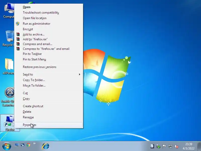
Task: Select the Encrypt menu entry
Action: pos(49,29)
